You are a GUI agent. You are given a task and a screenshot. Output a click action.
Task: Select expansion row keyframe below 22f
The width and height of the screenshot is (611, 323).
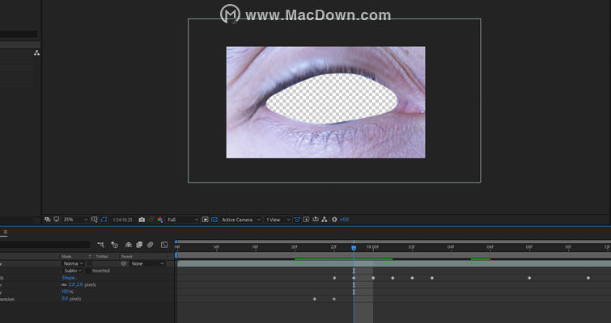point(334,299)
